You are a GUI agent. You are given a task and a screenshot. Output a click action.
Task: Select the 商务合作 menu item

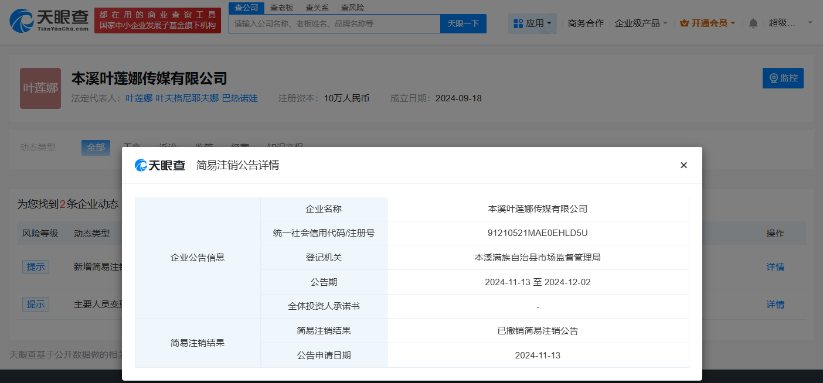pyautogui.click(x=585, y=23)
